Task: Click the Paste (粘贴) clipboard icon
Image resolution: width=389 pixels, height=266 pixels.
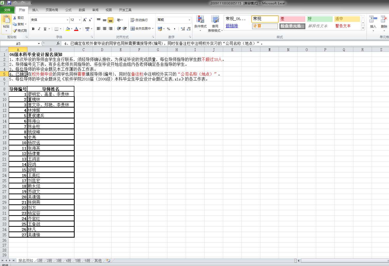Action: click(6, 20)
